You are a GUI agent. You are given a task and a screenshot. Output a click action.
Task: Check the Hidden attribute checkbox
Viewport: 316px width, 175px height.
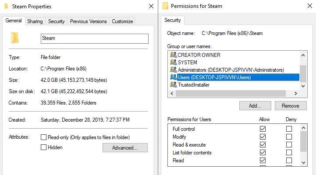point(43,147)
